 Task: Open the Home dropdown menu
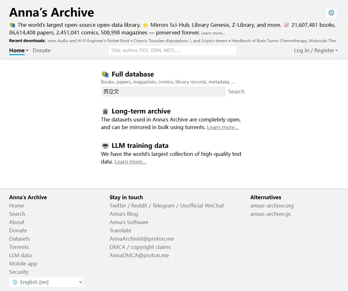coord(19,51)
